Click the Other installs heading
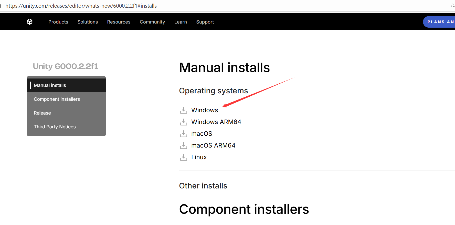The height and width of the screenshot is (225, 455). [x=203, y=186]
